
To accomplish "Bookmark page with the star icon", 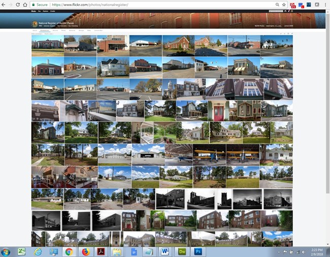I will pos(284,5).
